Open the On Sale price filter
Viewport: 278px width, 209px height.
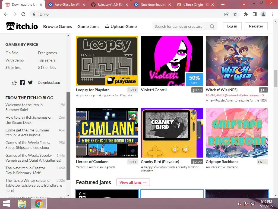tap(12, 53)
